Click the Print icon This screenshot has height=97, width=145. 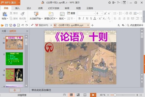[14, 25]
